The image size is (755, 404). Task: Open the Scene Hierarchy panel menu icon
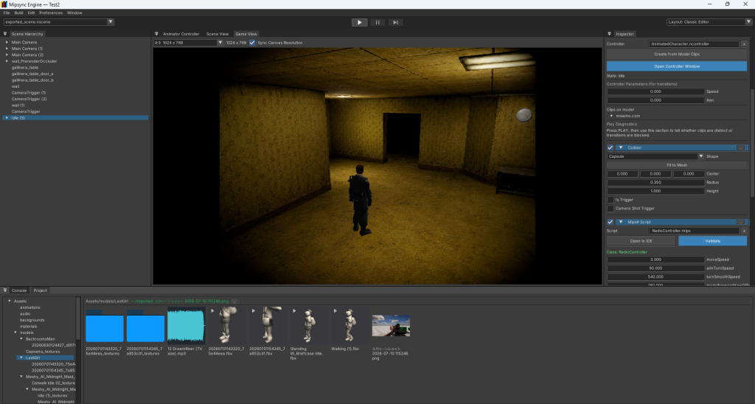pos(5,34)
